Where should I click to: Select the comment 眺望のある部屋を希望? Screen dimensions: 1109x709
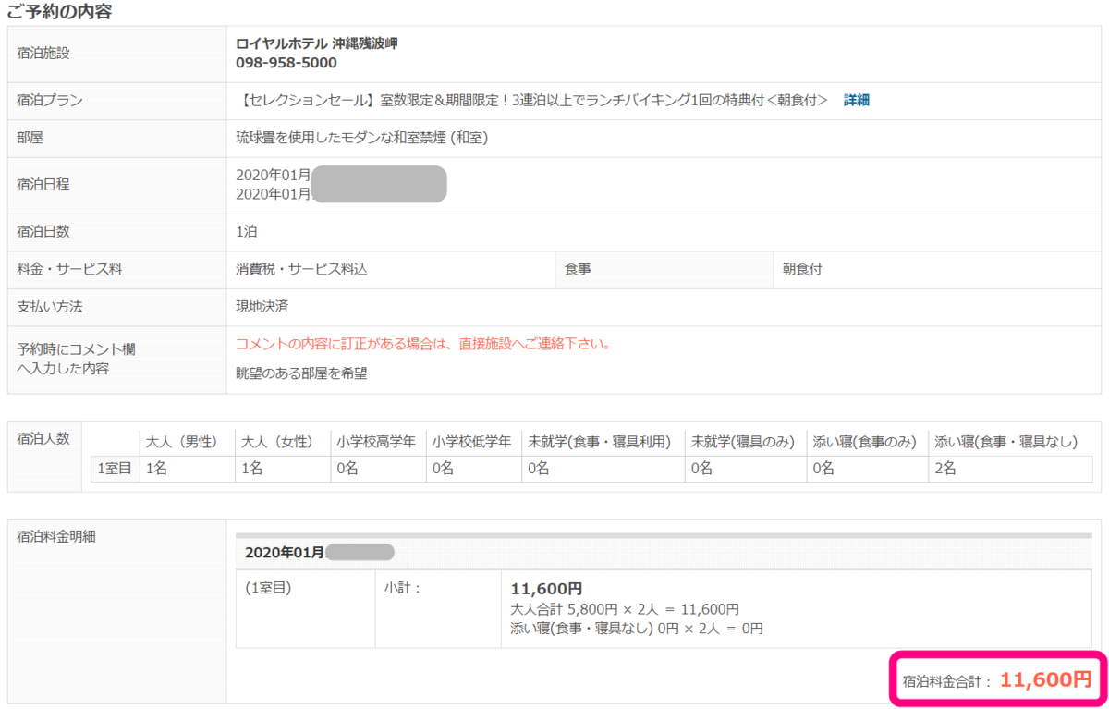click(x=302, y=373)
